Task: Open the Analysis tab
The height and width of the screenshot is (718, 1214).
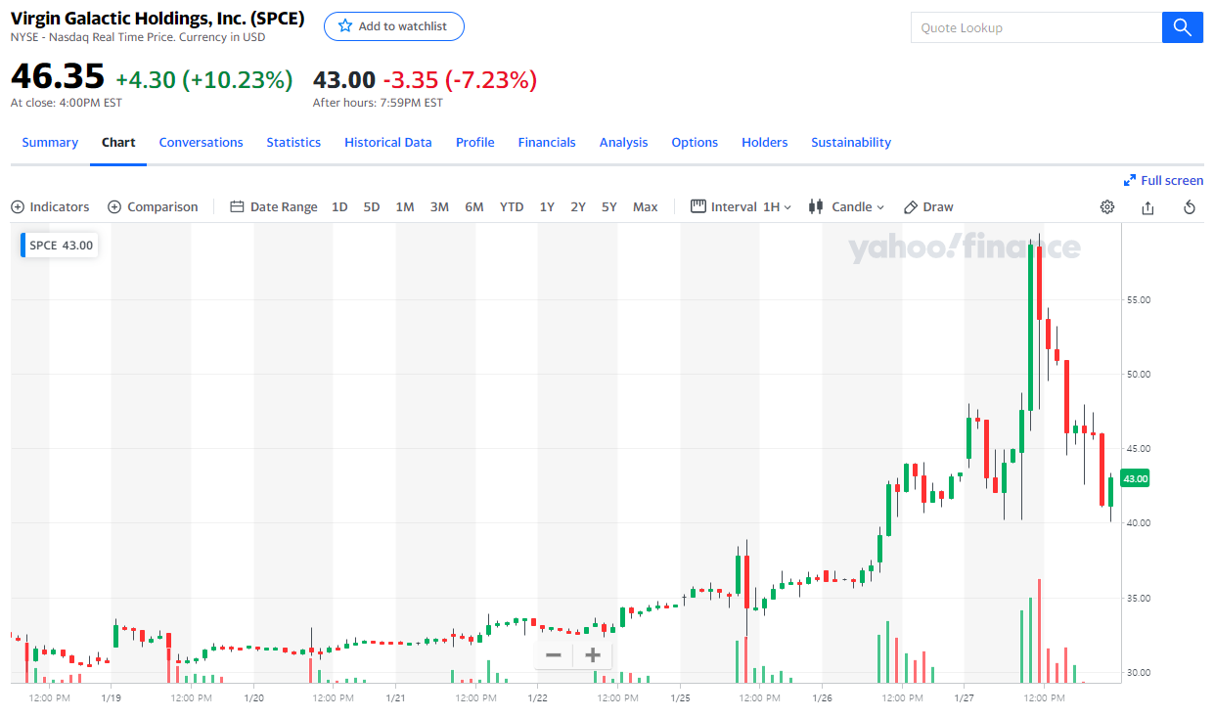Action: click(x=624, y=143)
